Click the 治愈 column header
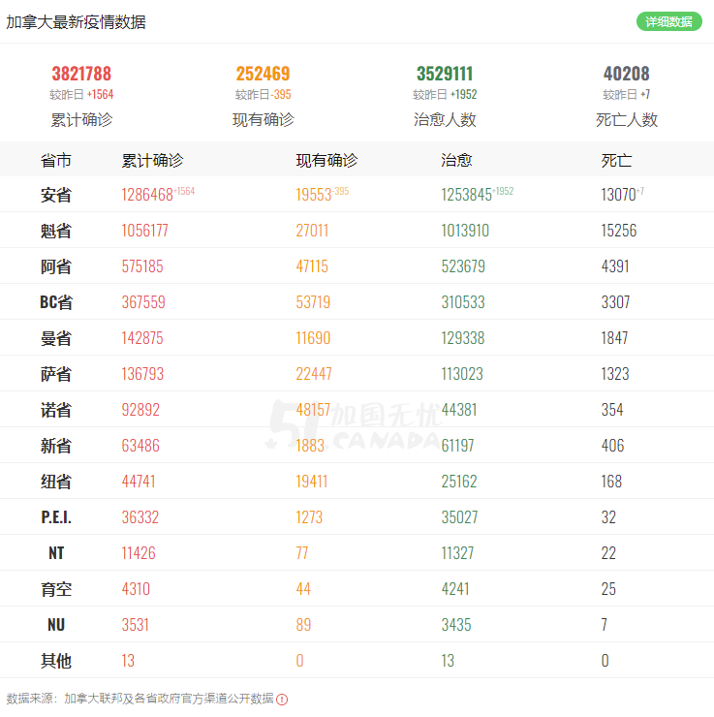This screenshot has height=717, width=714. pyautogui.click(x=456, y=161)
